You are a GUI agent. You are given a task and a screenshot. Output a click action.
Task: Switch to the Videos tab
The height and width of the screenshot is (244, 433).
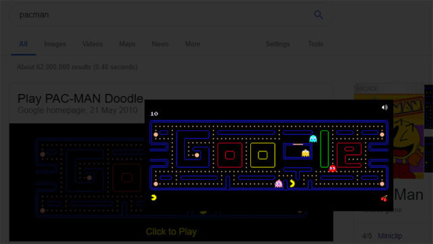coord(93,44)
